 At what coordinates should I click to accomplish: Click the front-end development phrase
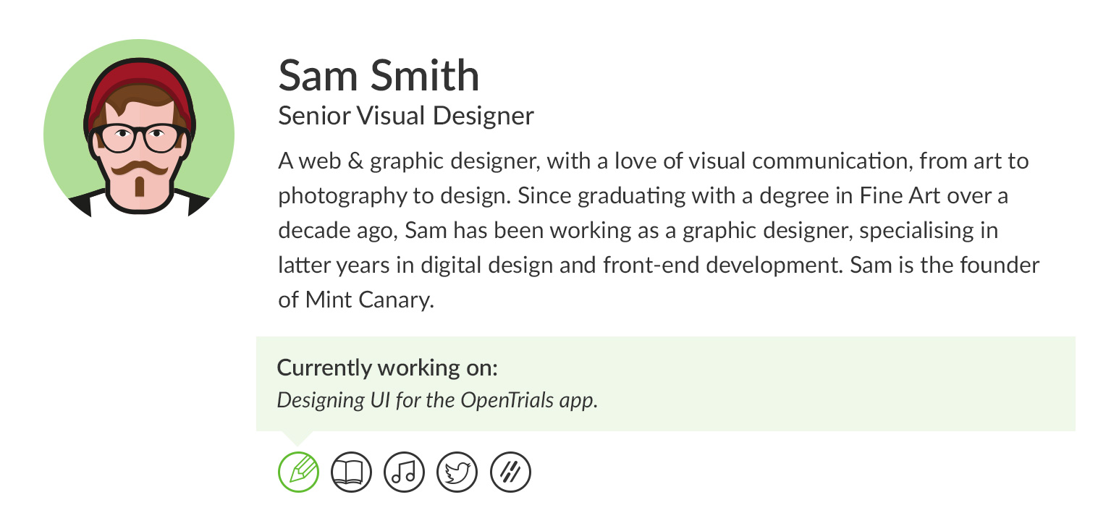tap(720, 265)
